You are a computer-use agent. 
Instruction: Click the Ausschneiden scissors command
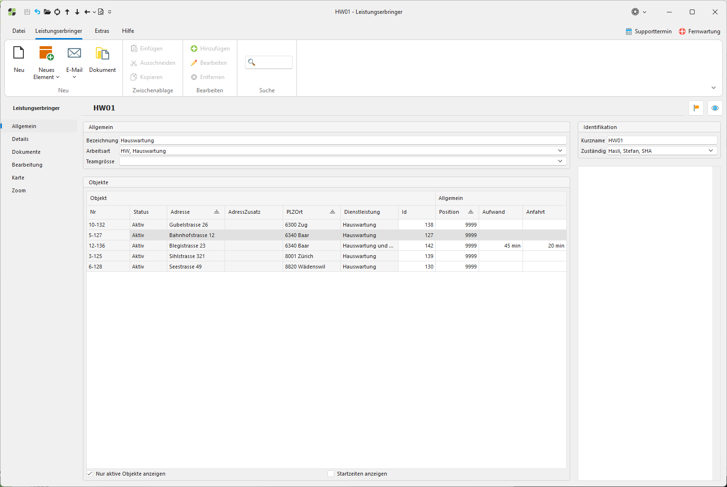(x=153, y=63)
